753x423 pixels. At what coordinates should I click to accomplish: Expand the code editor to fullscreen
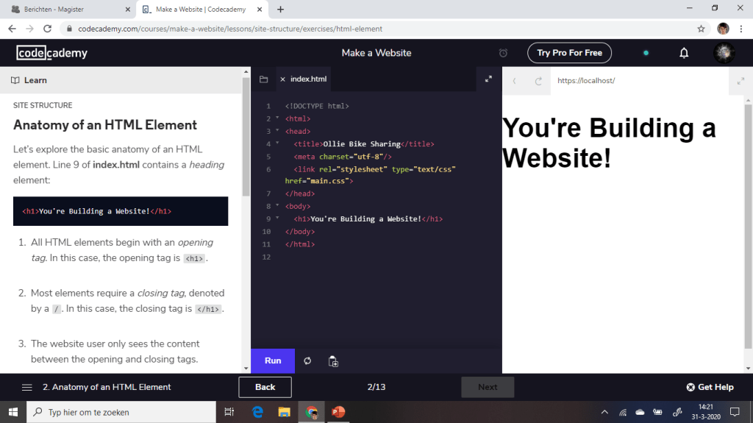(x=488, y=79)
